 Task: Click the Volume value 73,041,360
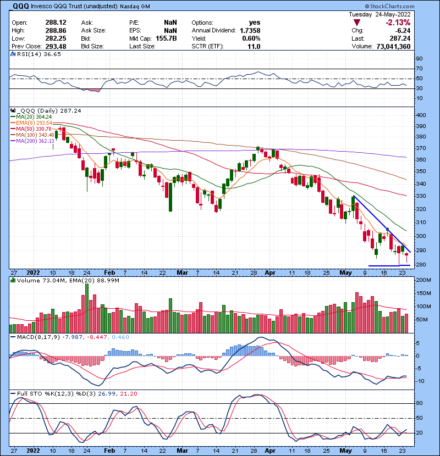[x=393, y=46]
